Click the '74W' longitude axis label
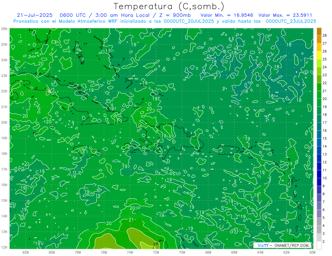This screenshot has width=332, height=256. coord(130,252)
